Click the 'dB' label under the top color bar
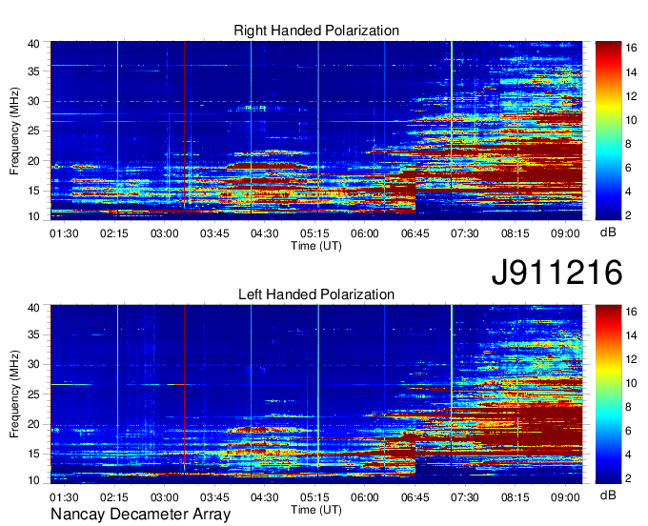This screenshot has height=526, width=648. pyautogui.click(x=608, y=233)
